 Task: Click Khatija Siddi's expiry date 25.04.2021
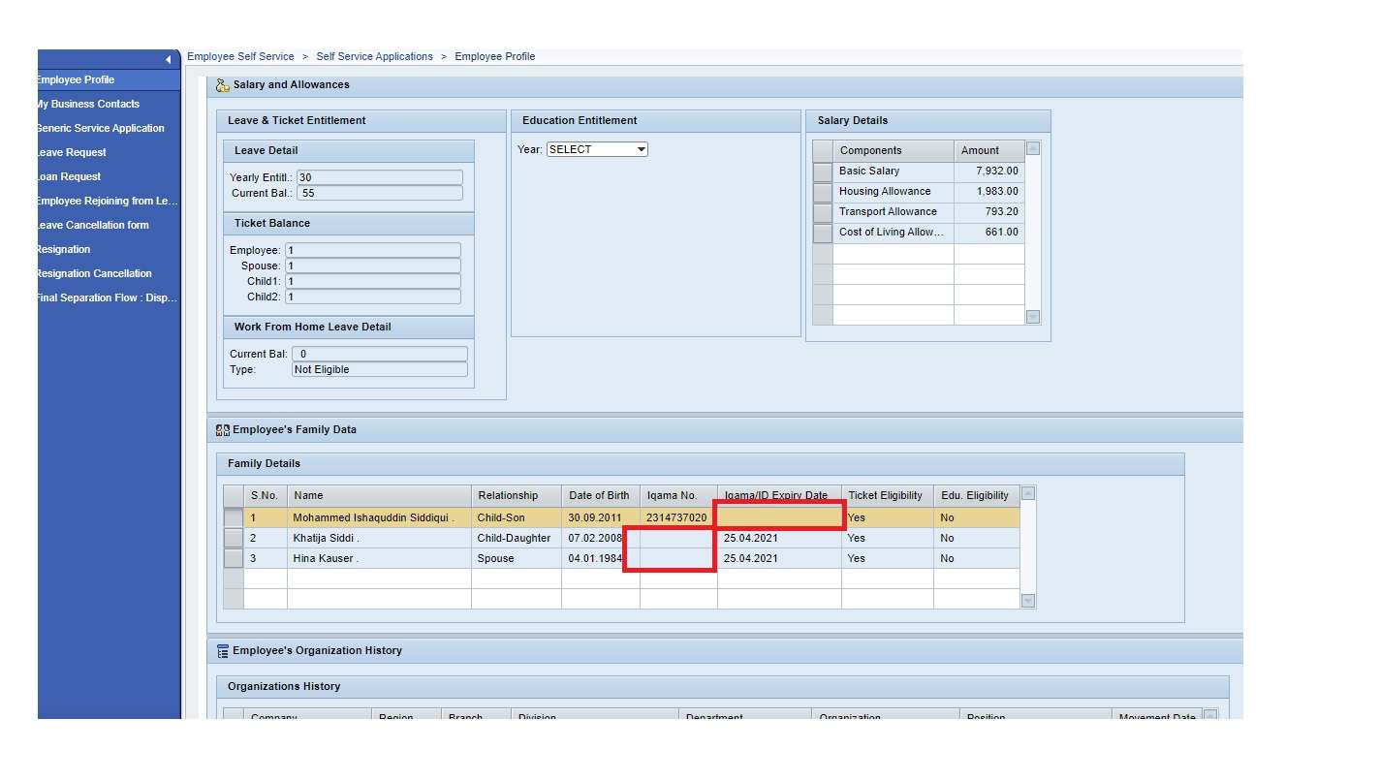[x=779, y=539]
